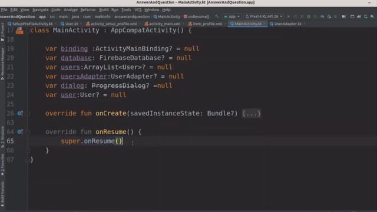The image size is (377, 212).
Task: Click 'super' keyword on line 65
Action: [71, 141]
